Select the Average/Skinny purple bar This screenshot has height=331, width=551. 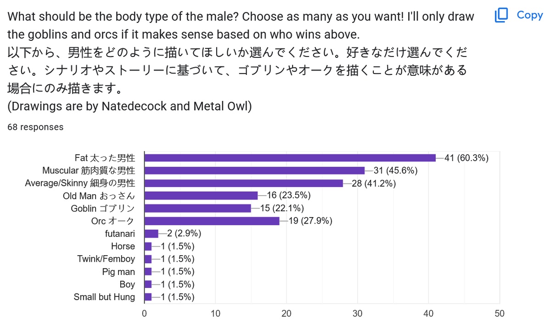tap(243, 183)
